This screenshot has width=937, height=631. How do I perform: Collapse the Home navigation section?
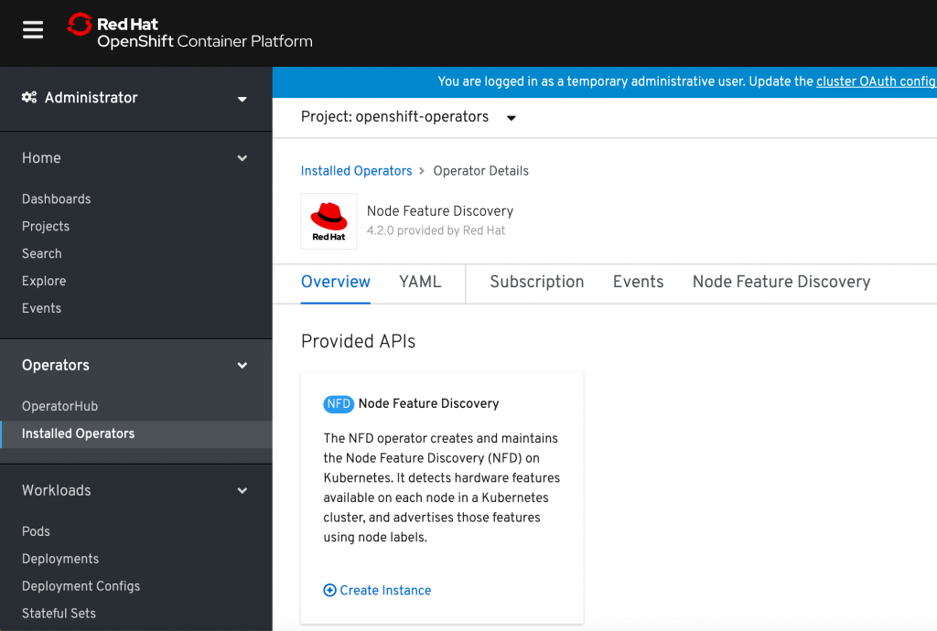(242, 158)
